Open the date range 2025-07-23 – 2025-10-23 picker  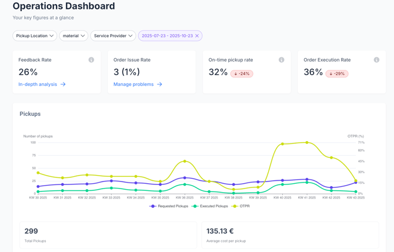pos(166,36)
